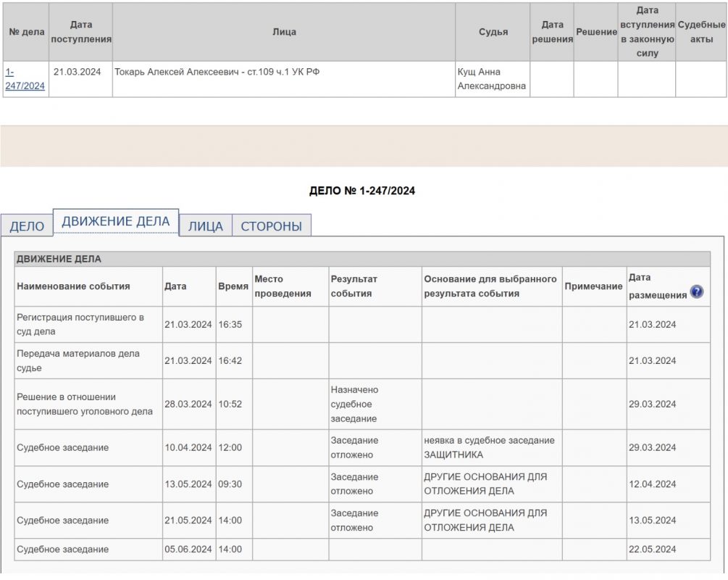Viewport: 728px width, 580px height.
Task: Click the Наименование события column header
Action: coord(73,286)
